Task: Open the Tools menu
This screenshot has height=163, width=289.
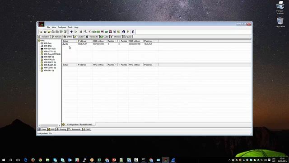Action: [70, 27]
